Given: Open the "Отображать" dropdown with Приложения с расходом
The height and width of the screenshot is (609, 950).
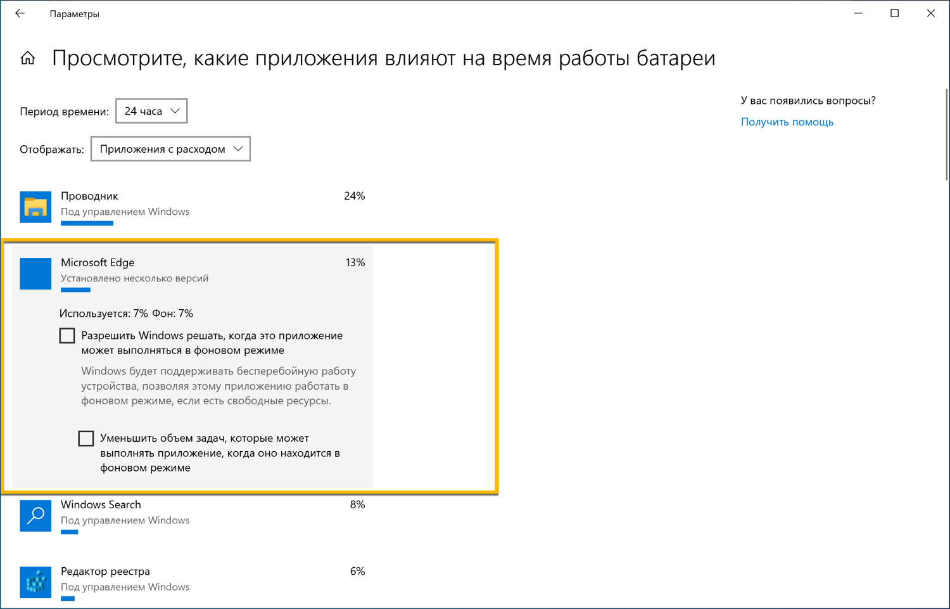Looking at the screenshot, I should pos(170,148).
